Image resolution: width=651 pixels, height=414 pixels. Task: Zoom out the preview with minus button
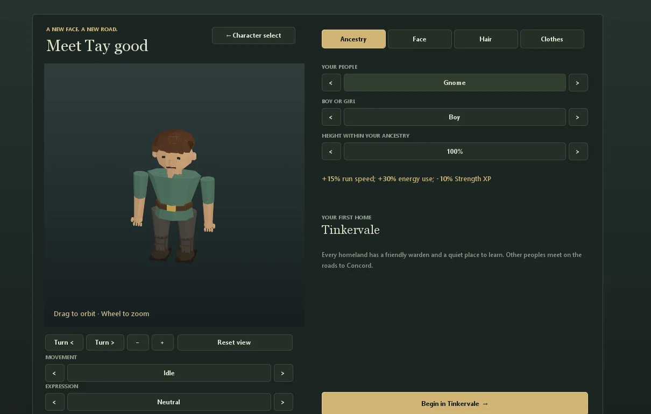point(138,342)
